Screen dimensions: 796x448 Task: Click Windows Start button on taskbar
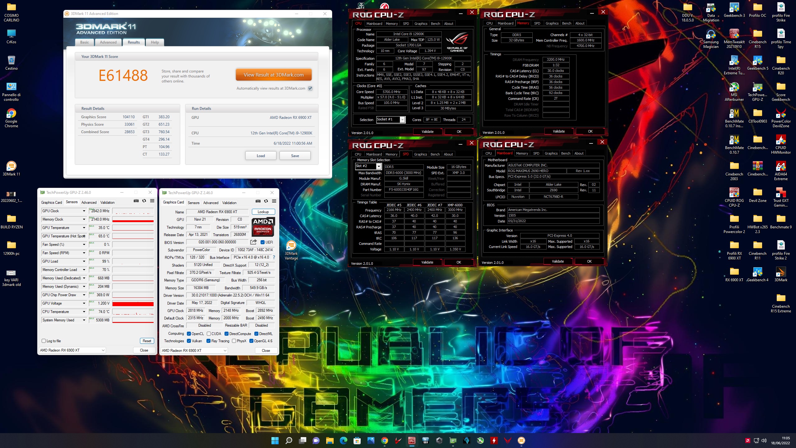click(275, 440)
